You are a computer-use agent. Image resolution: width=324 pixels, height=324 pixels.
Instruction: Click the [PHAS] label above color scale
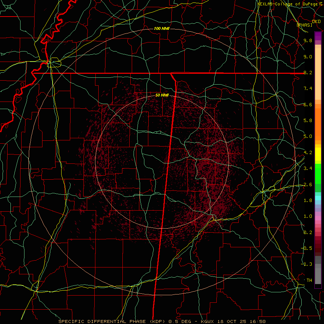tap(304, 25)
